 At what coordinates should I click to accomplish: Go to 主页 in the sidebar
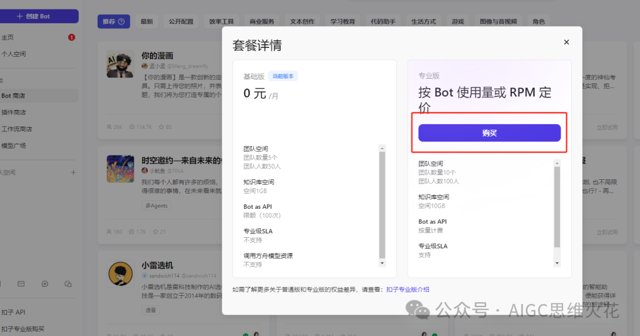click(x=7, y=37)
